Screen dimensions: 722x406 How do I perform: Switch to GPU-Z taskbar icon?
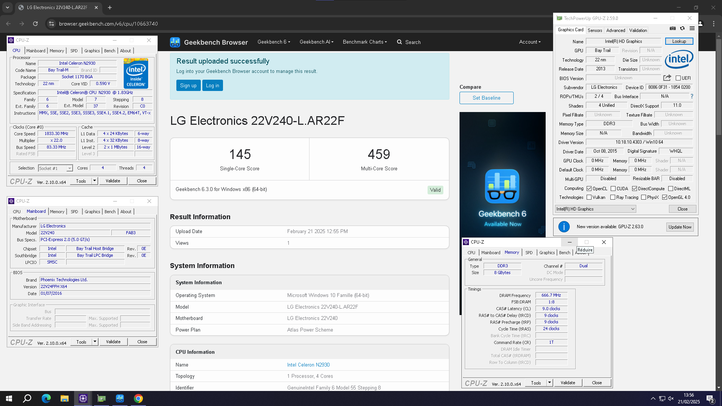tap(102, 398)
